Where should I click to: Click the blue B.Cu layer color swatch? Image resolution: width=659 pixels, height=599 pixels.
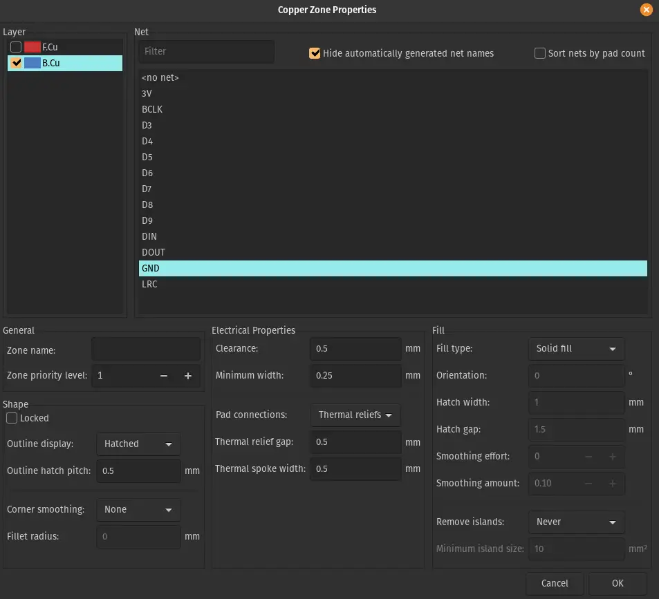click(x=32, y=63)
